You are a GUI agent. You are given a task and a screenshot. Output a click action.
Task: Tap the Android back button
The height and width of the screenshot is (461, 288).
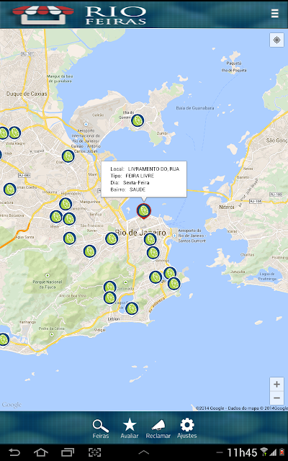click(x=14, y=452)
